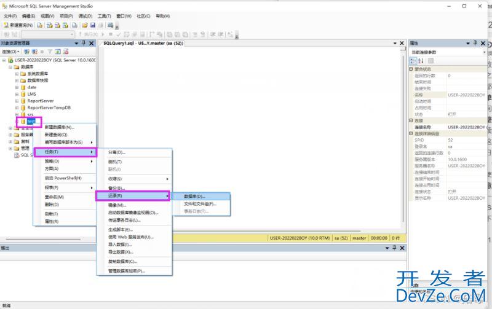Choose 分离(D)... in the tasks submenu

pyautogui.click(x=135, y=152)
